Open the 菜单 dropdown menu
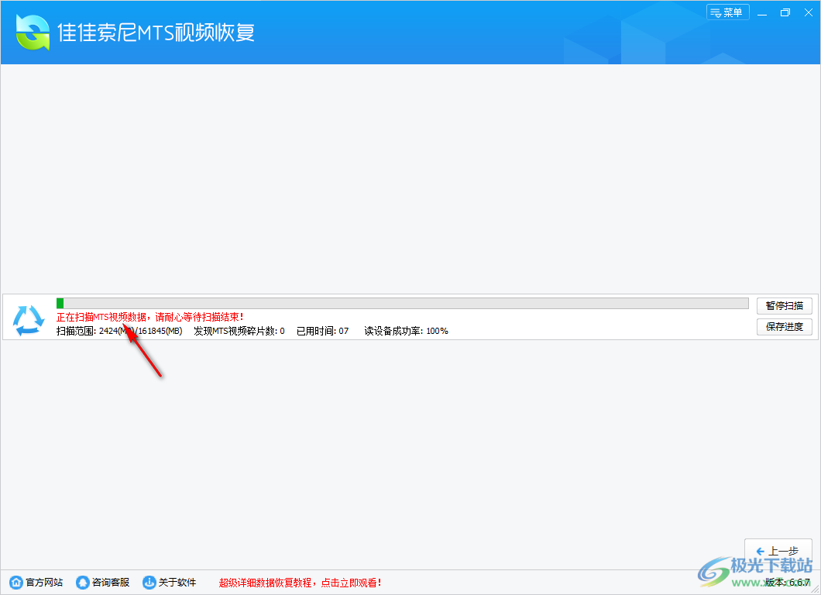This screenshot has height=595, width=821. [727, 12]
